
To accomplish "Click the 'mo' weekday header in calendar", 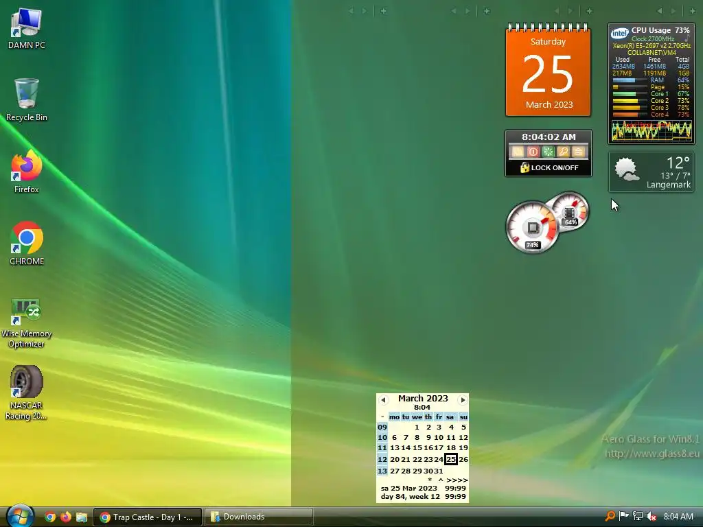I will pos(394,417).
